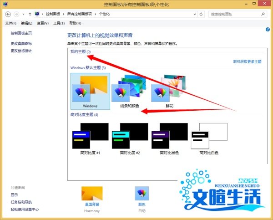
Task: Click the computer icon in the address bar
Action: click(x=37, y=14)
